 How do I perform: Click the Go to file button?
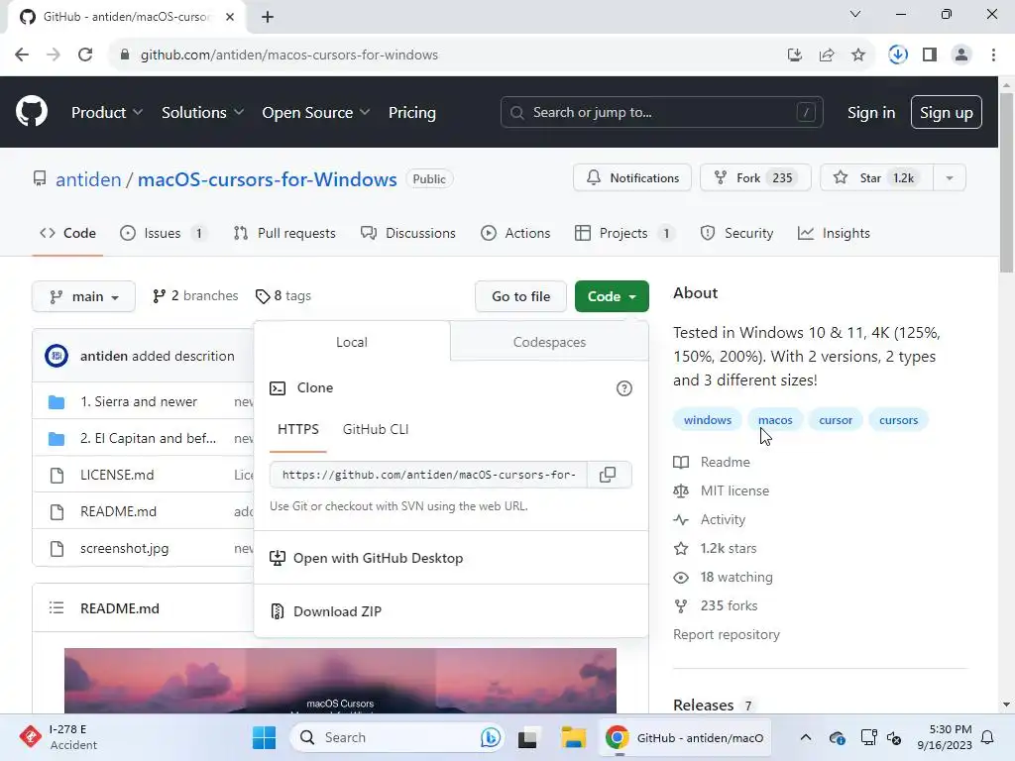pos(521,296)
